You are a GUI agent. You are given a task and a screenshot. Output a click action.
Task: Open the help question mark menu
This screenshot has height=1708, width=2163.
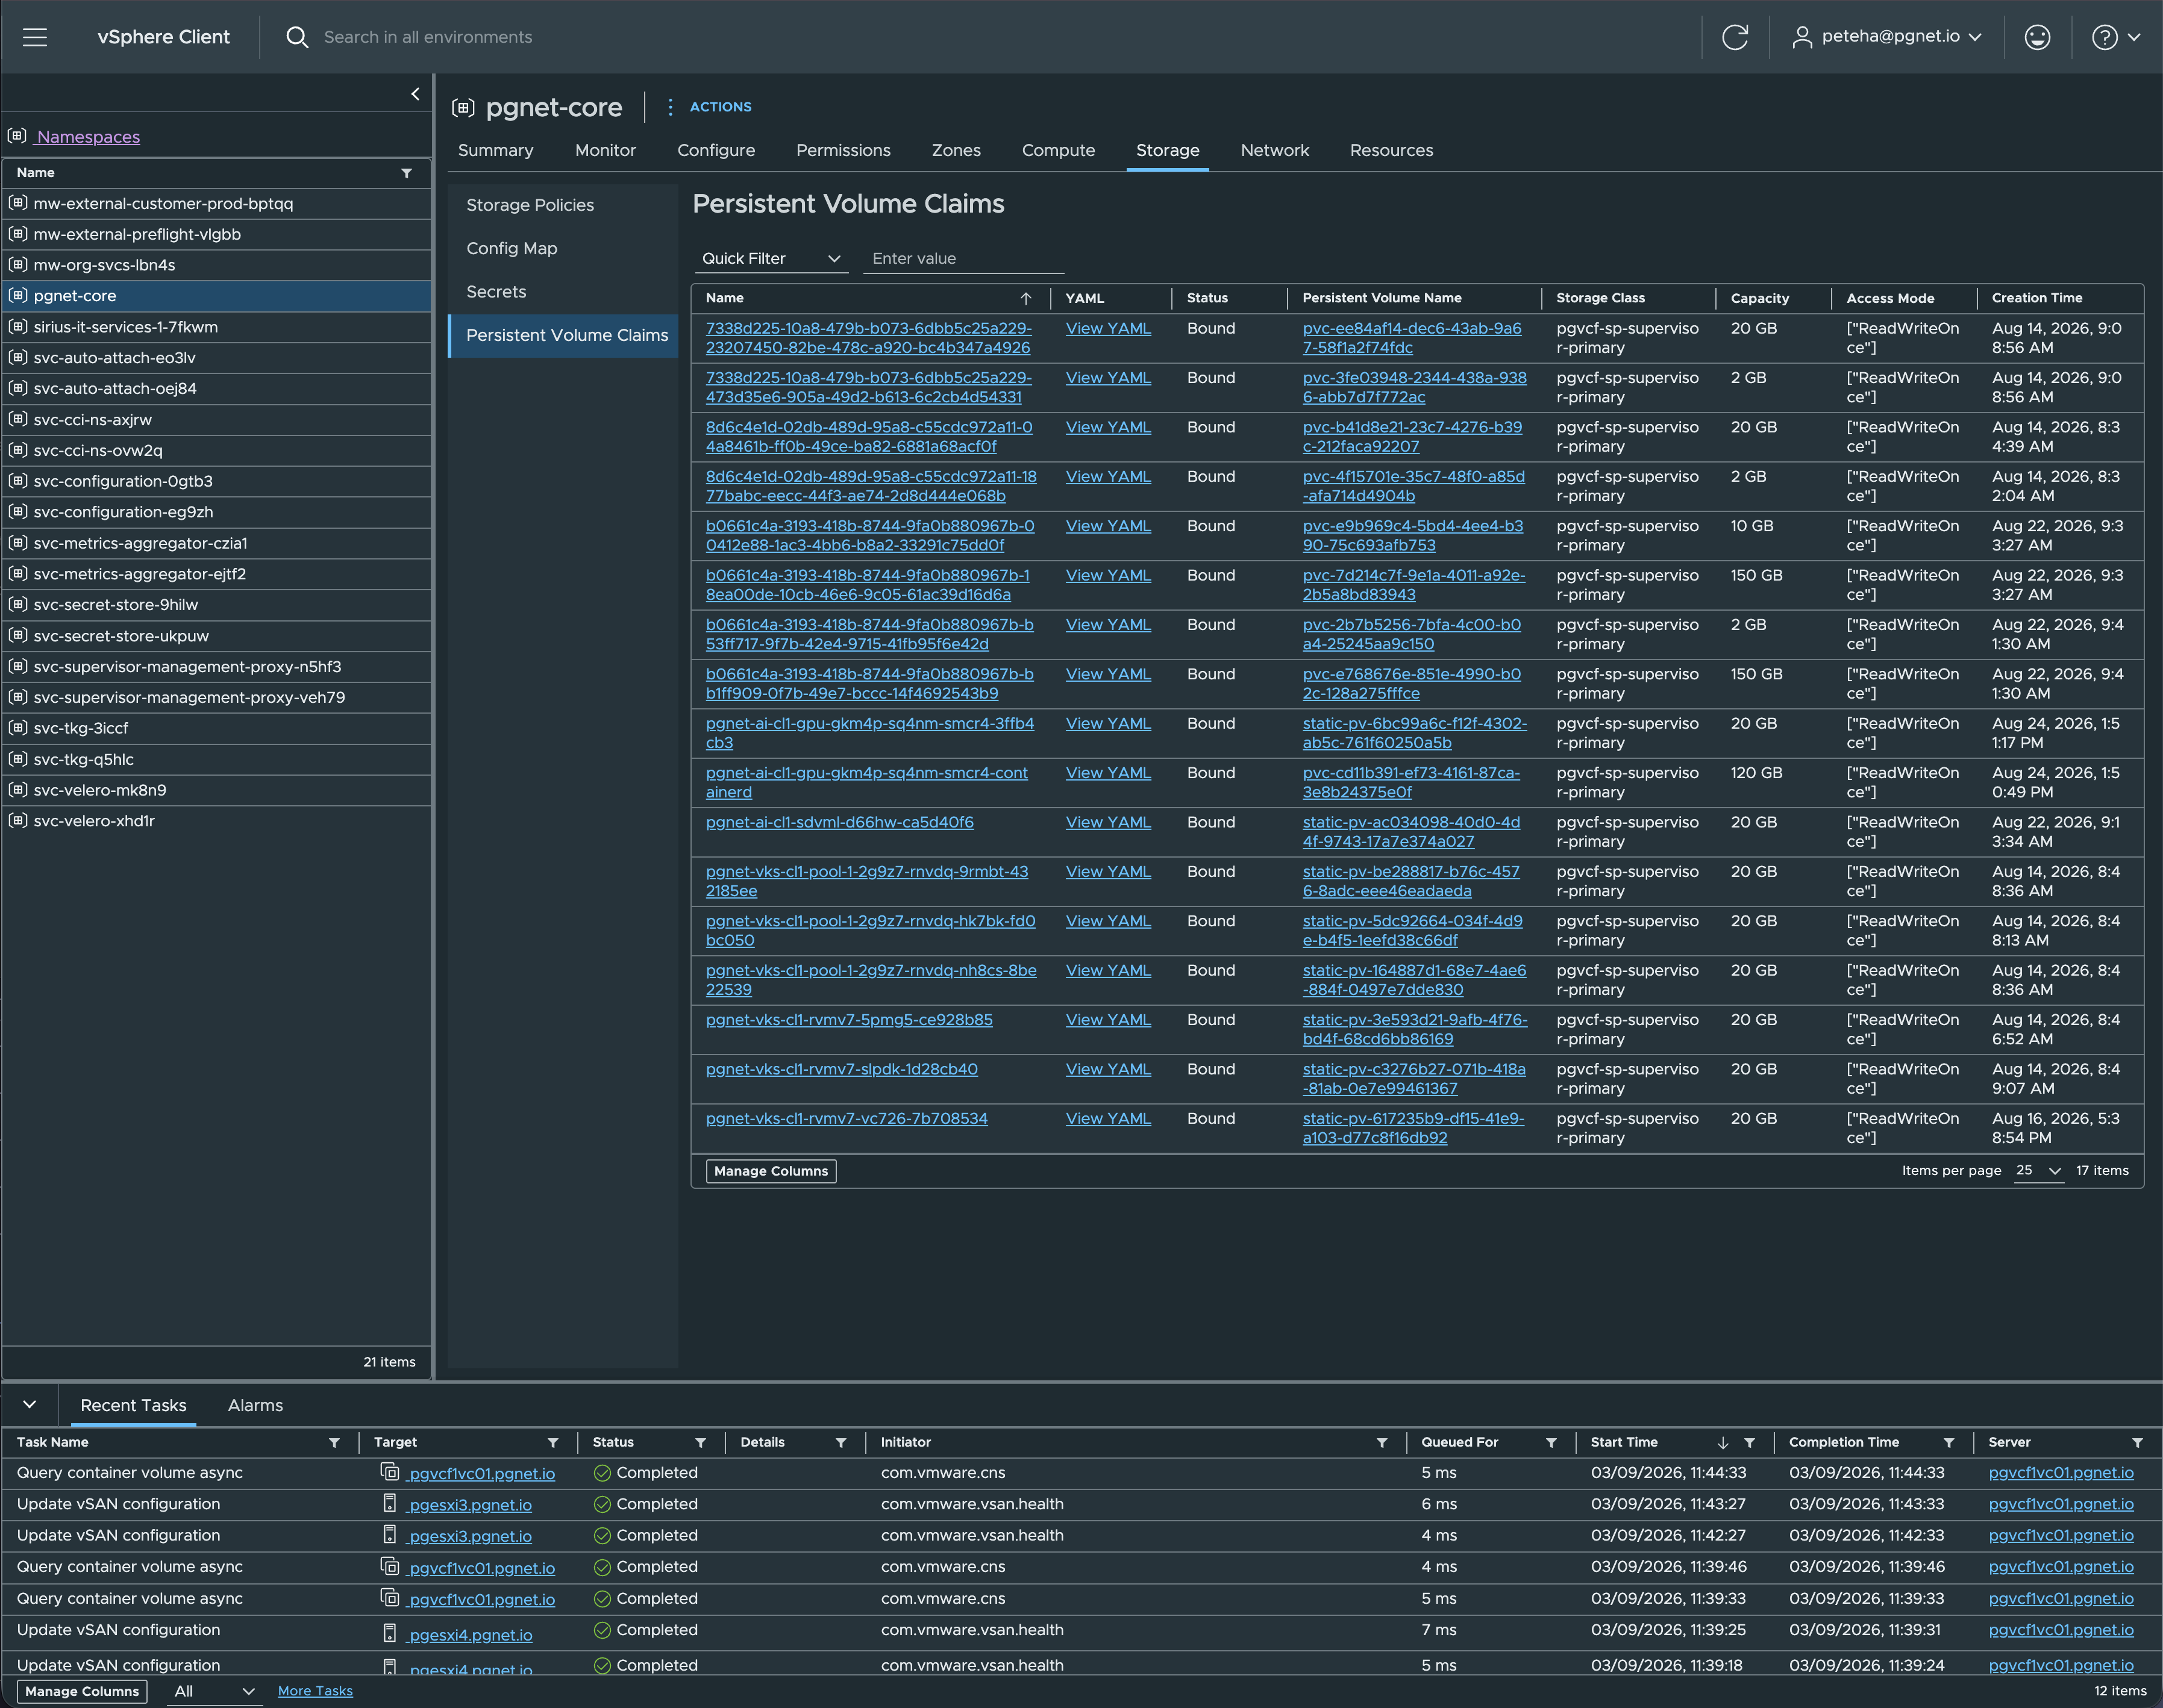[2104, 37]
